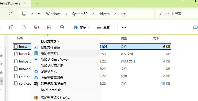
Task: Click the share icon in toolbar
Action: [49, 27]
